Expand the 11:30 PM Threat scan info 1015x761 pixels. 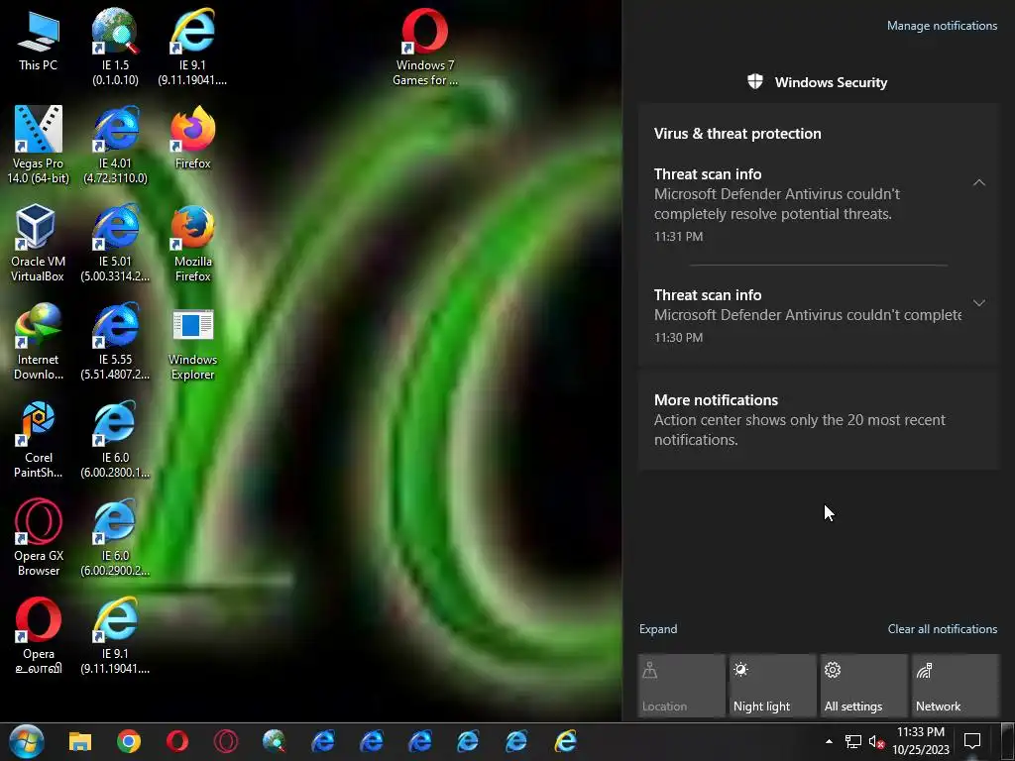coord(978,303)
